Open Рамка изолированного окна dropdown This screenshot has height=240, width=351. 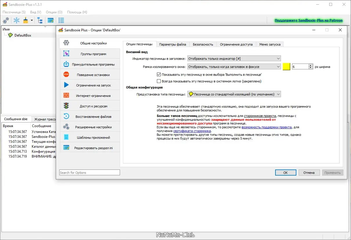click(234, 67)
